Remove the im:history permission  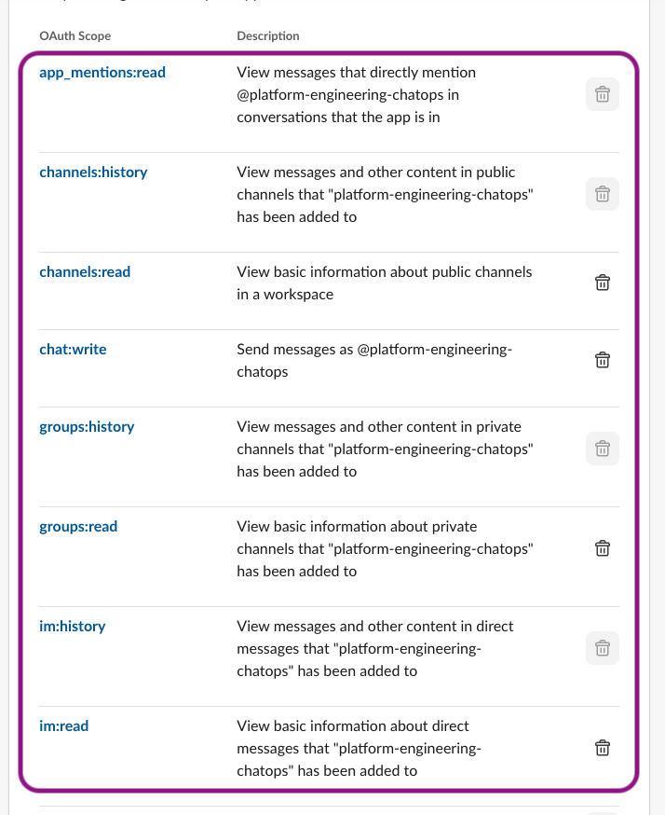coord(602,648)
